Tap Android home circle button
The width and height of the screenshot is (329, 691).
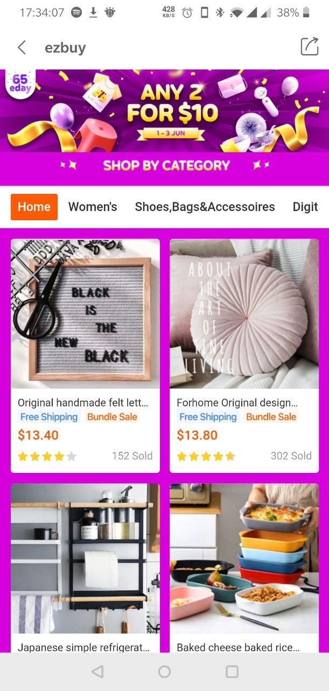coord(165,671)
